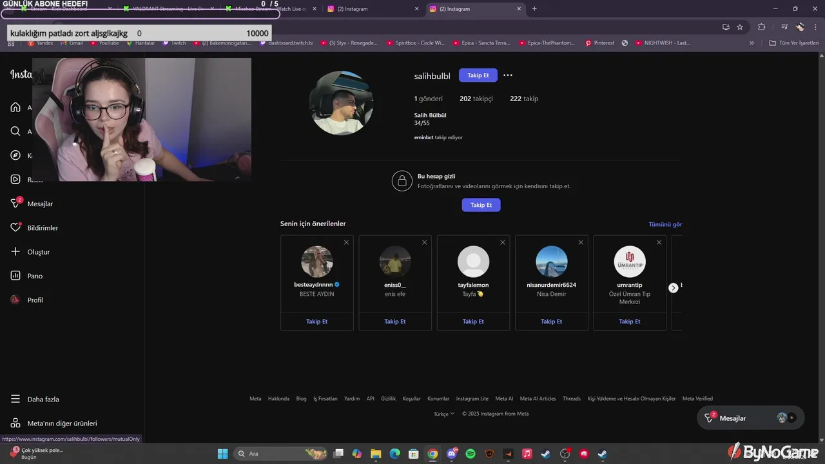Open Discord from the taskbar
This screenshot has width=825, height=464.
pos(452,454)
